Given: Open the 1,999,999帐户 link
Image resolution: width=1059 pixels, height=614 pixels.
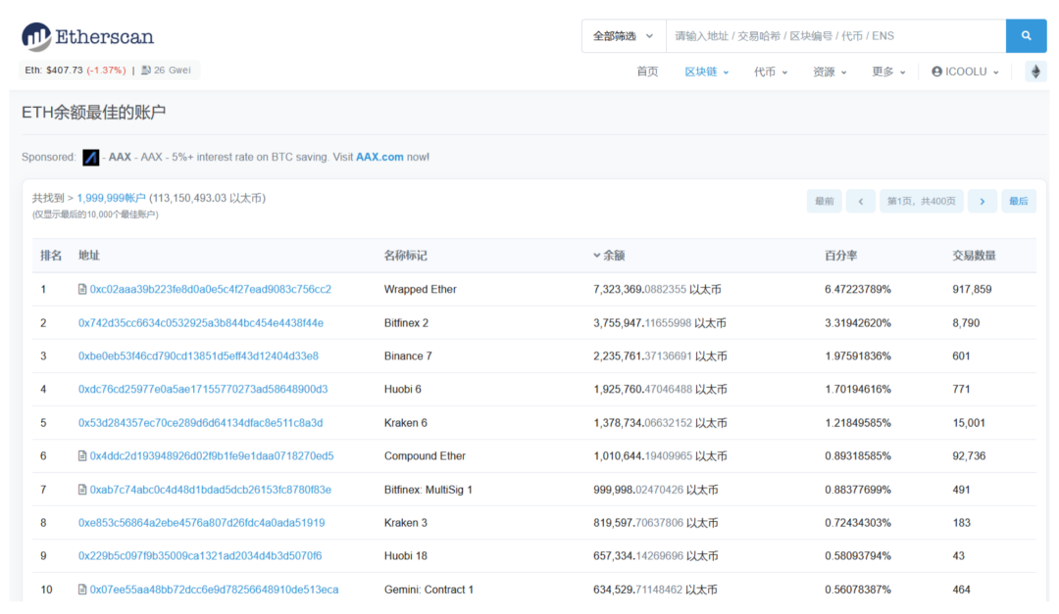Looking at the screenshot, I should pos(111,199).
